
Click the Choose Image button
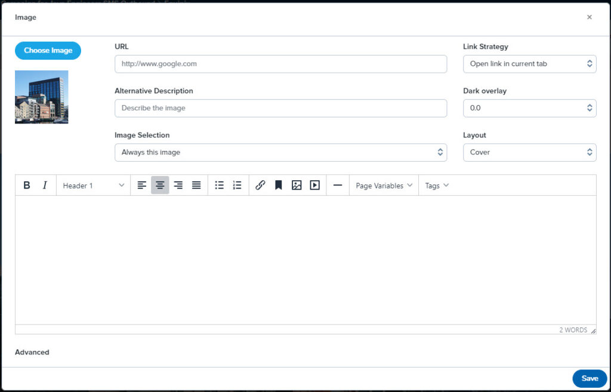click(x=48, y=51)
